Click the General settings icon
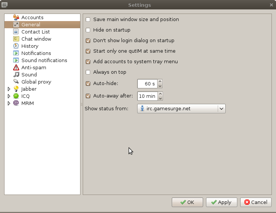The width and height of the screenshot is (276, 213). 16,24
